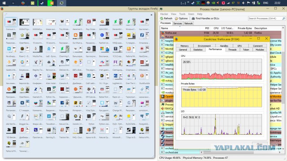
Task: Click the NVIDIA tray icon
Action: [x=213, y=3]
